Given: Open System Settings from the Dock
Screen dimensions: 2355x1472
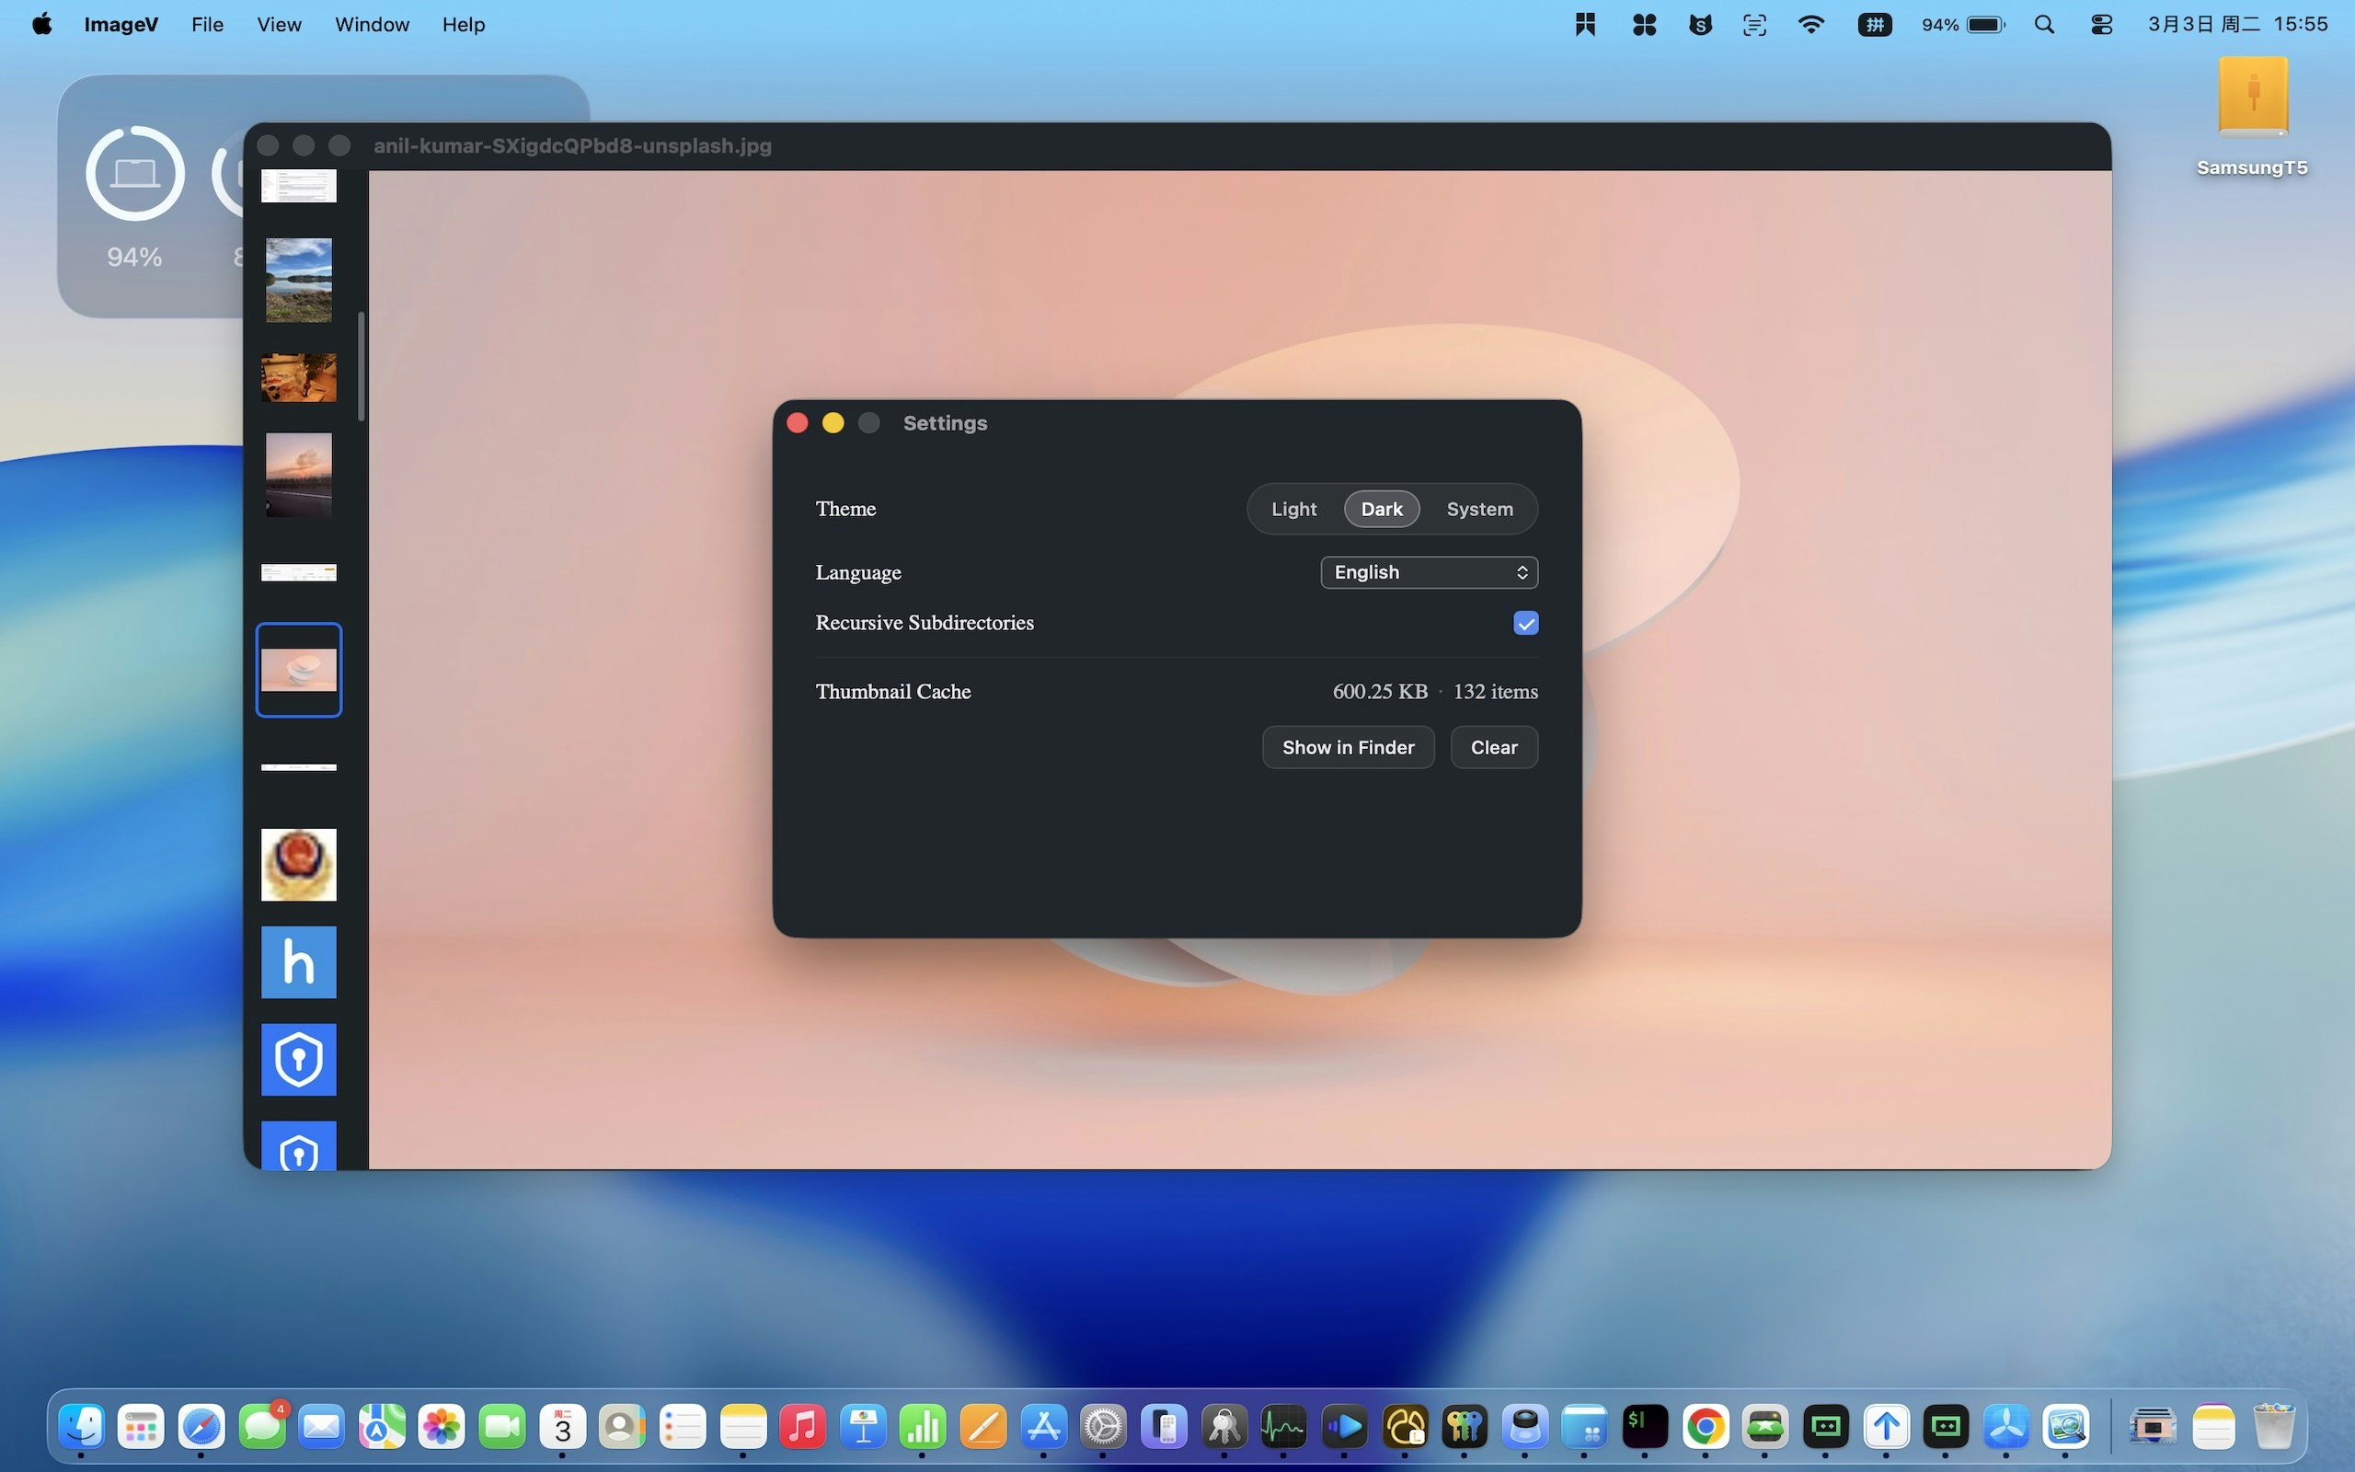Looking at the screenshot, I should [1105, 1426].
